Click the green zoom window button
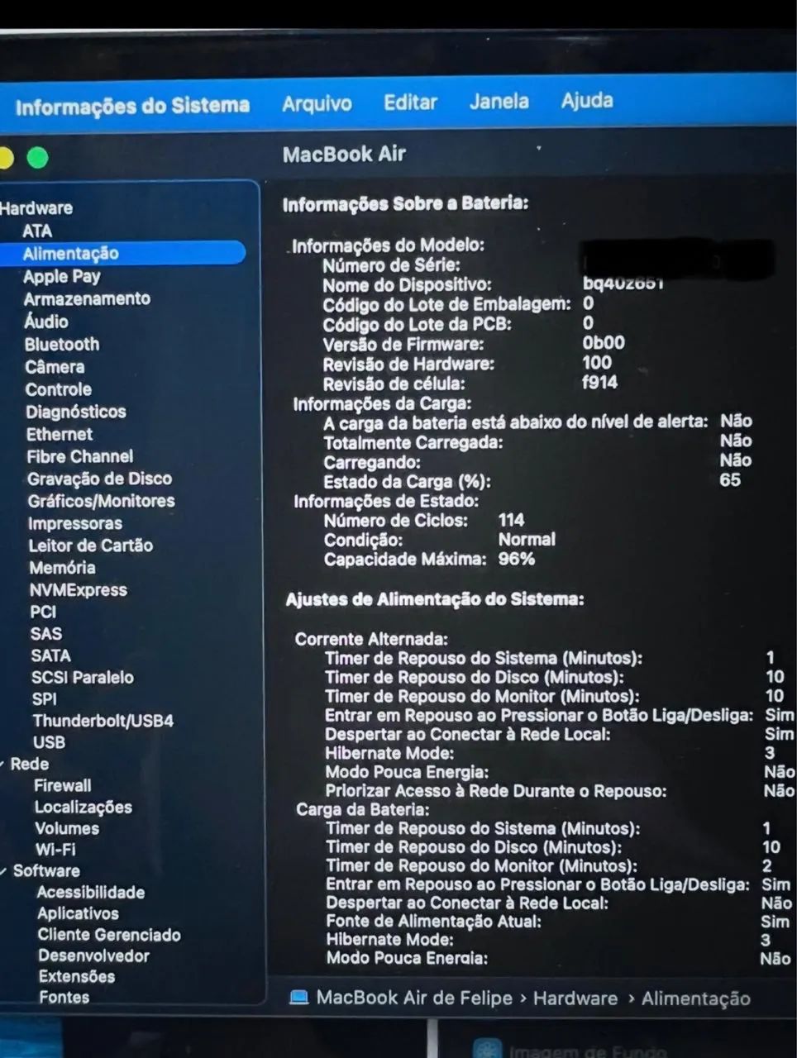This screenshot has width=797, height=1058. [37, 157]
